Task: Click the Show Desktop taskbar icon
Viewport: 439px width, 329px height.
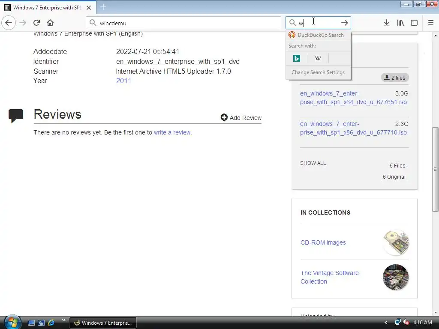Action: click(31, 323)
